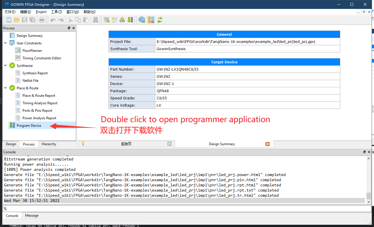The image size is (374, 227).
Task: Click the Program Device download icon
Action: [12, 125]
